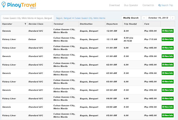Click the PinoyTravel logo
The image size is (178, 120).
tap(19, 5)
